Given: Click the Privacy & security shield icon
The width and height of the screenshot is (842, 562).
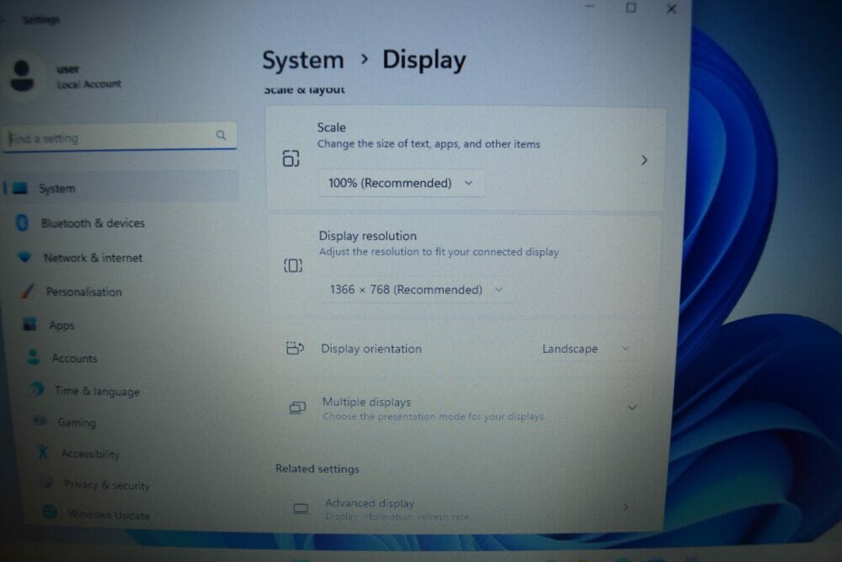Looking at the screenshot, I should 47,483.
